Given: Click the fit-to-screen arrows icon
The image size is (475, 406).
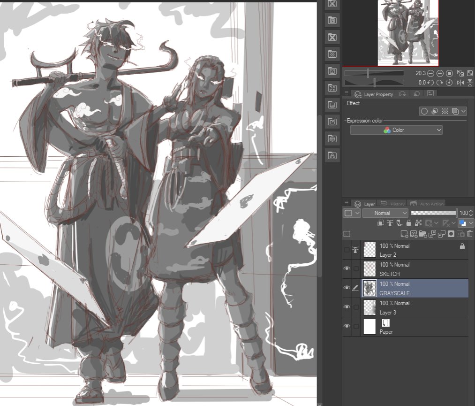Looking at the screenshot, I should (470, 73).
